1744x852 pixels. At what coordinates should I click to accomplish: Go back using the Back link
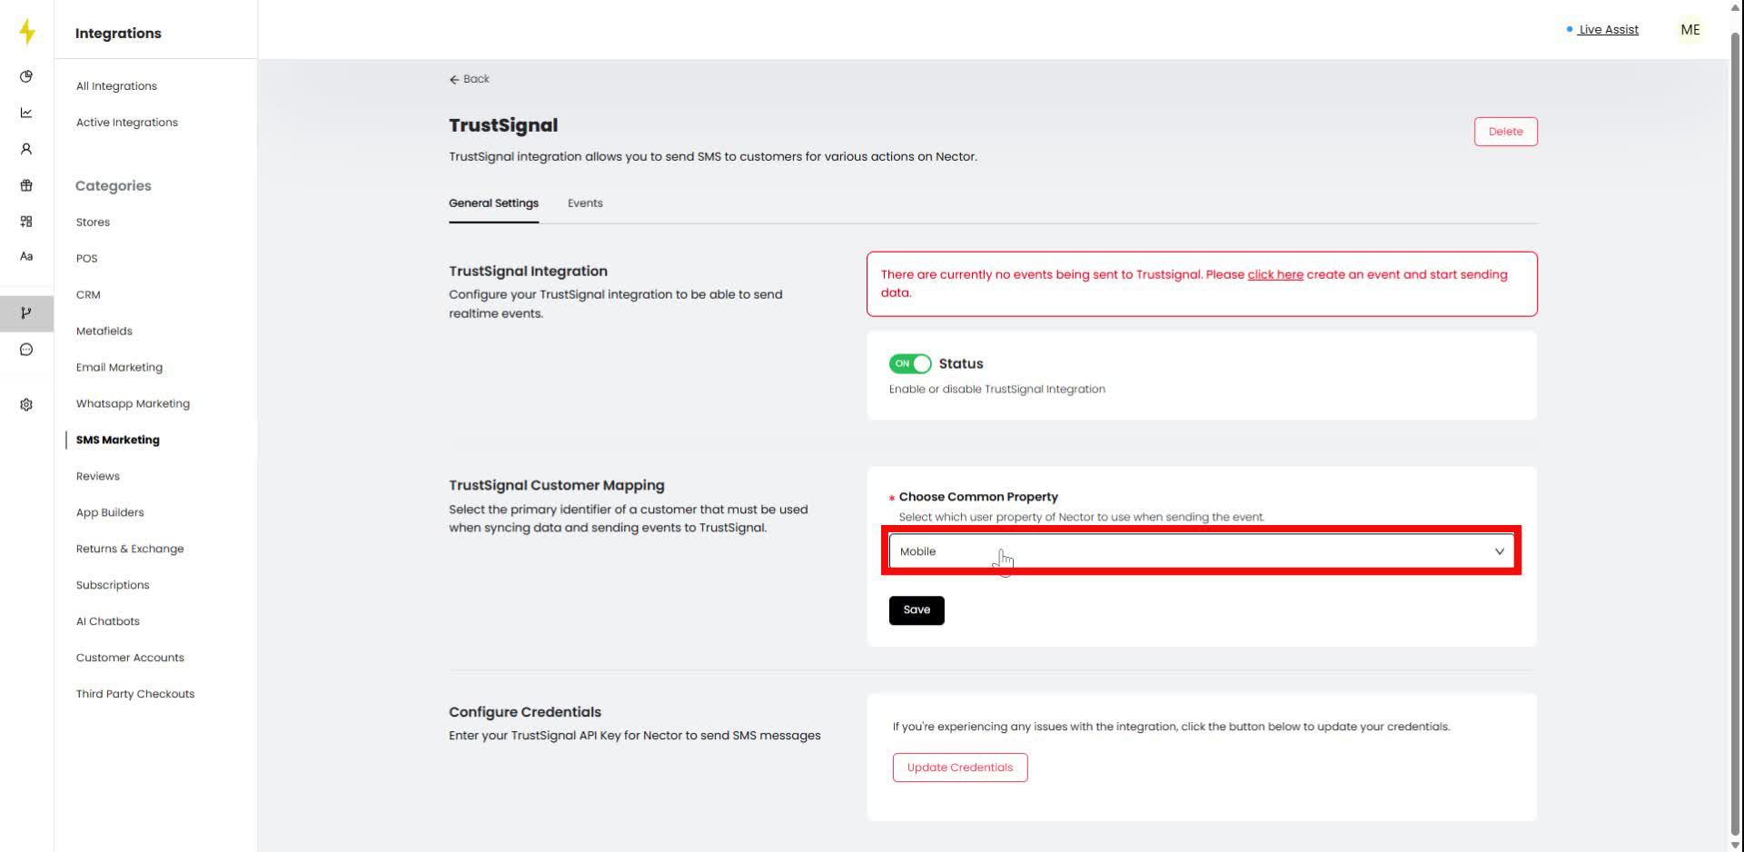[470, 79]
